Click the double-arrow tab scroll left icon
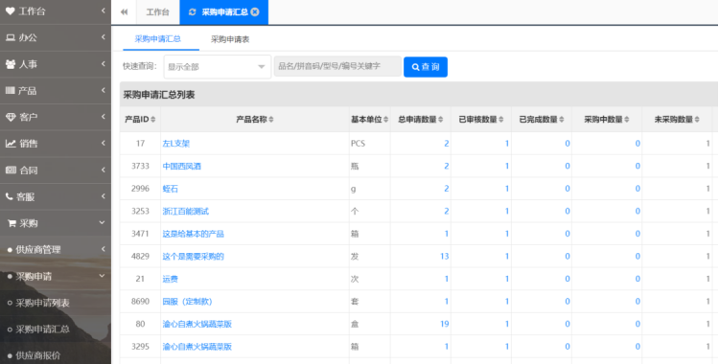Viewport: 719px width, 364px height. coord(124,12)
